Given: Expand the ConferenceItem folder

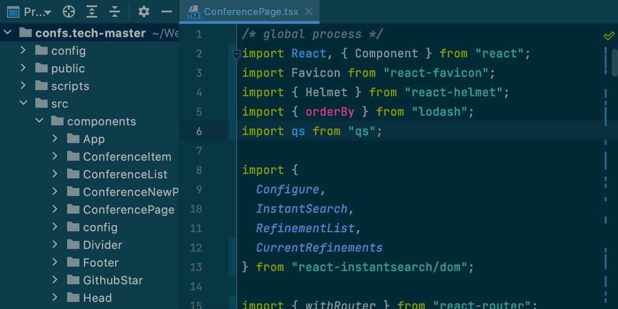Looking at the screenshot, I should (x=55, y=157).
